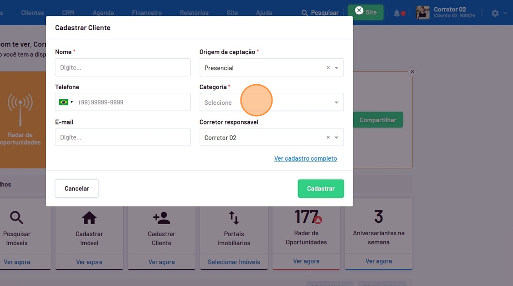513x286 pixels.
Task: Clear Corretor 02 selection with X icon
Action: [328, 137]
